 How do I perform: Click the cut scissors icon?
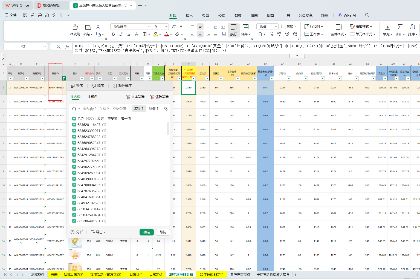pyautogui.click(x=98, y=27)
